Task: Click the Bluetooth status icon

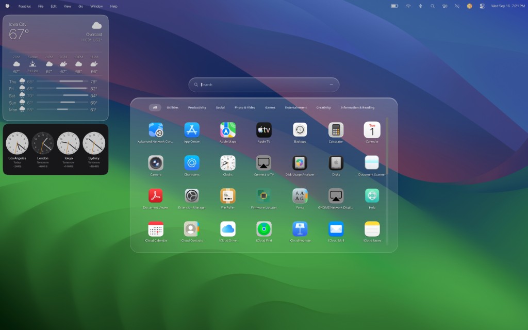Action: tap(420, 6)
